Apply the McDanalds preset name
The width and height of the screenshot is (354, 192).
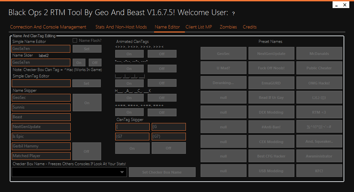319,53
